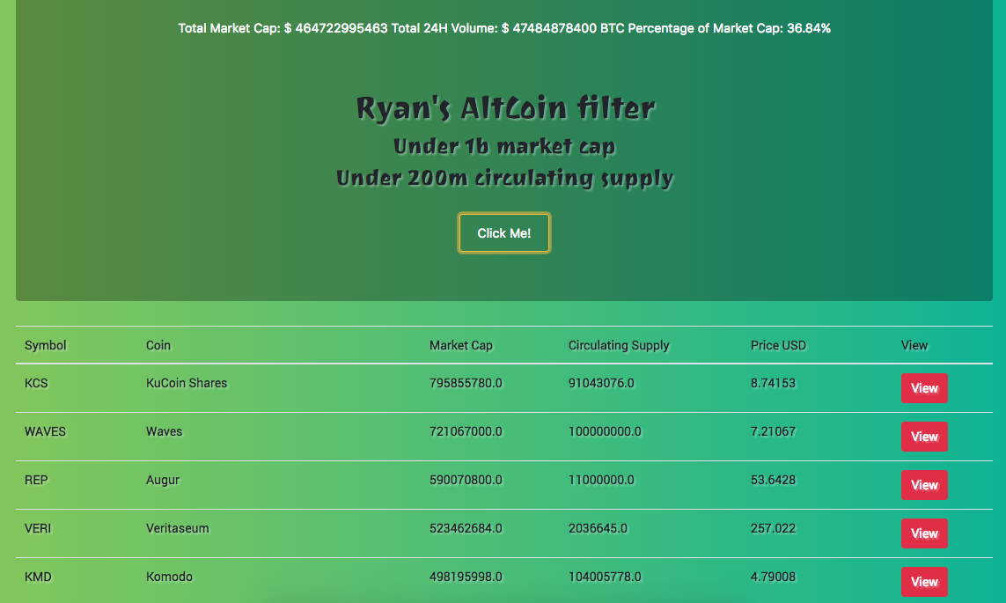Select KuCoin Shares market cap value

click(x=466, y=383)
